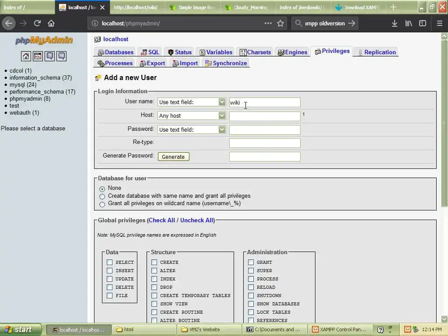Viewport: 448px width, 336px height.
Task: Toggle the browser sidebar icon
Action: 423,23
